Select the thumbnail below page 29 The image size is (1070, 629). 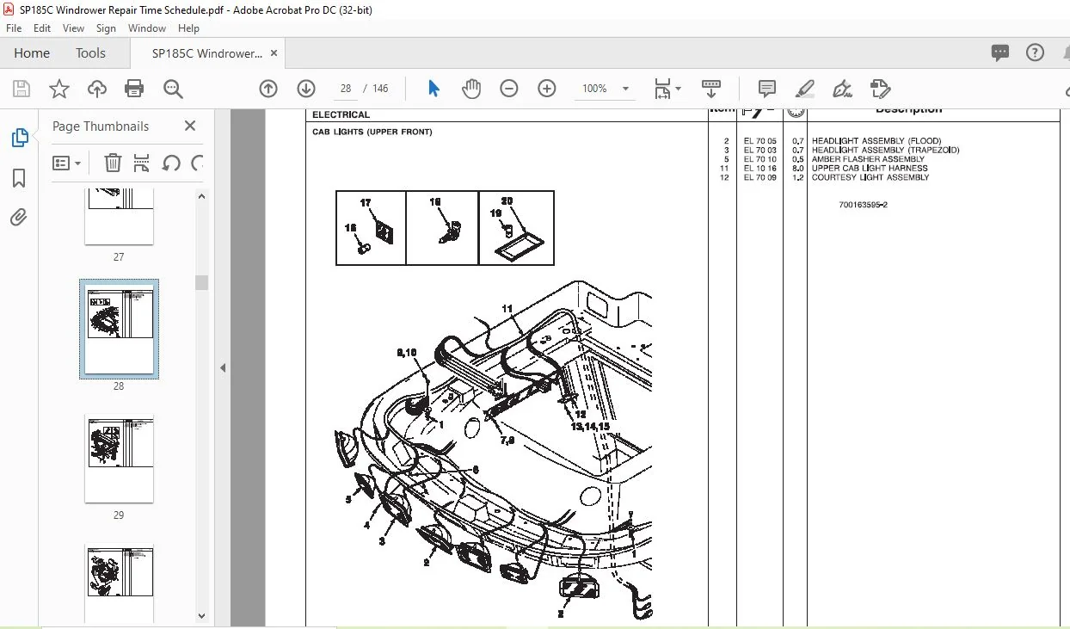coord(119,583)
